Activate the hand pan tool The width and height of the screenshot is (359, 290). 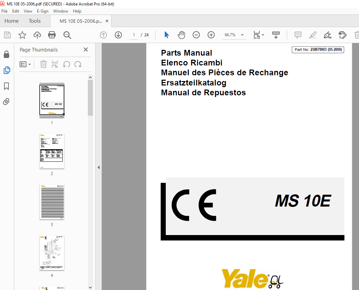(181, 35)
